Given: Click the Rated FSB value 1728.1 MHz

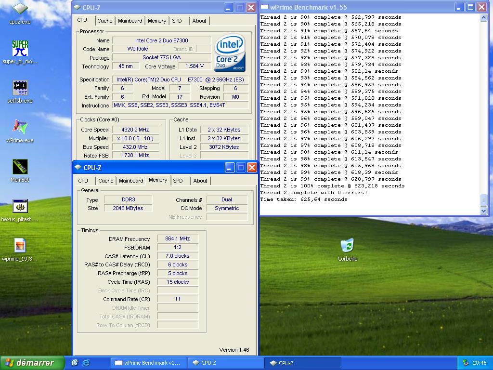Looking at the screenshot, I should click(135, 155).
